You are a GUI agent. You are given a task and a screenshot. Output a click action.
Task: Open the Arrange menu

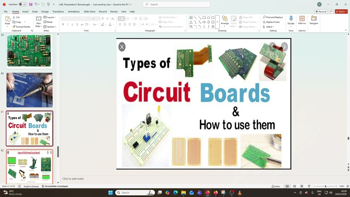pyautogui.click(x=225, y=22)
